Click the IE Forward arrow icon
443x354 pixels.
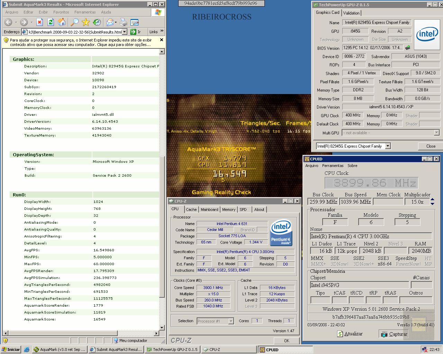24,22
